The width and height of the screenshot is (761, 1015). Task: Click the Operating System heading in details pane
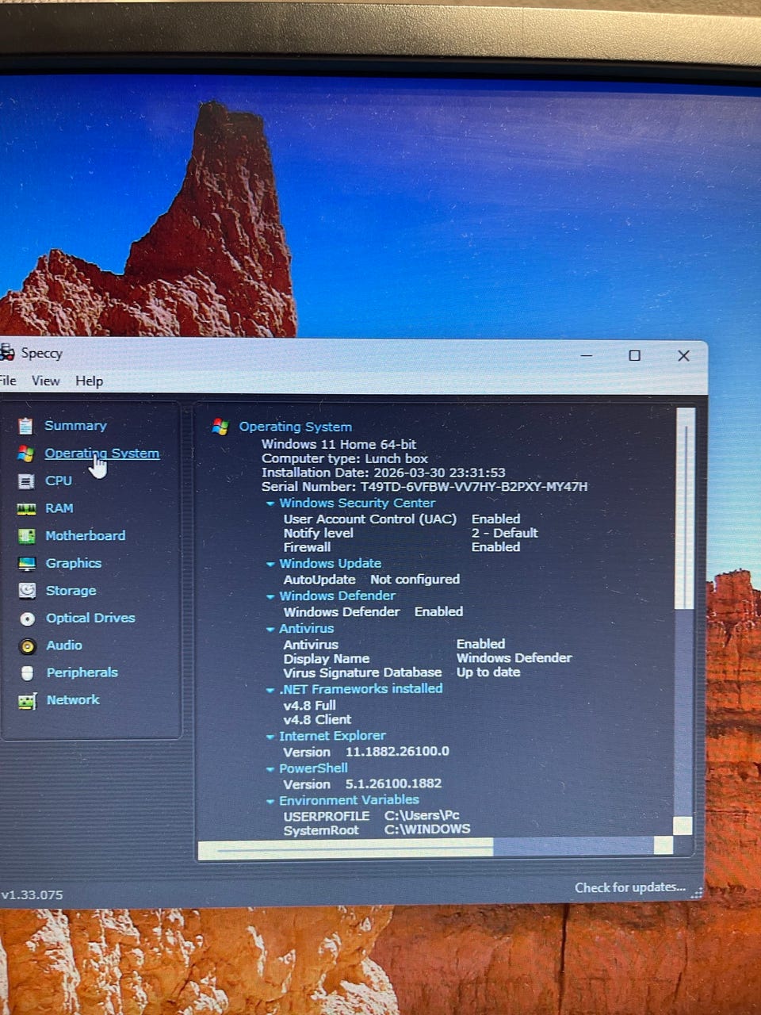(x=296, y=427)
